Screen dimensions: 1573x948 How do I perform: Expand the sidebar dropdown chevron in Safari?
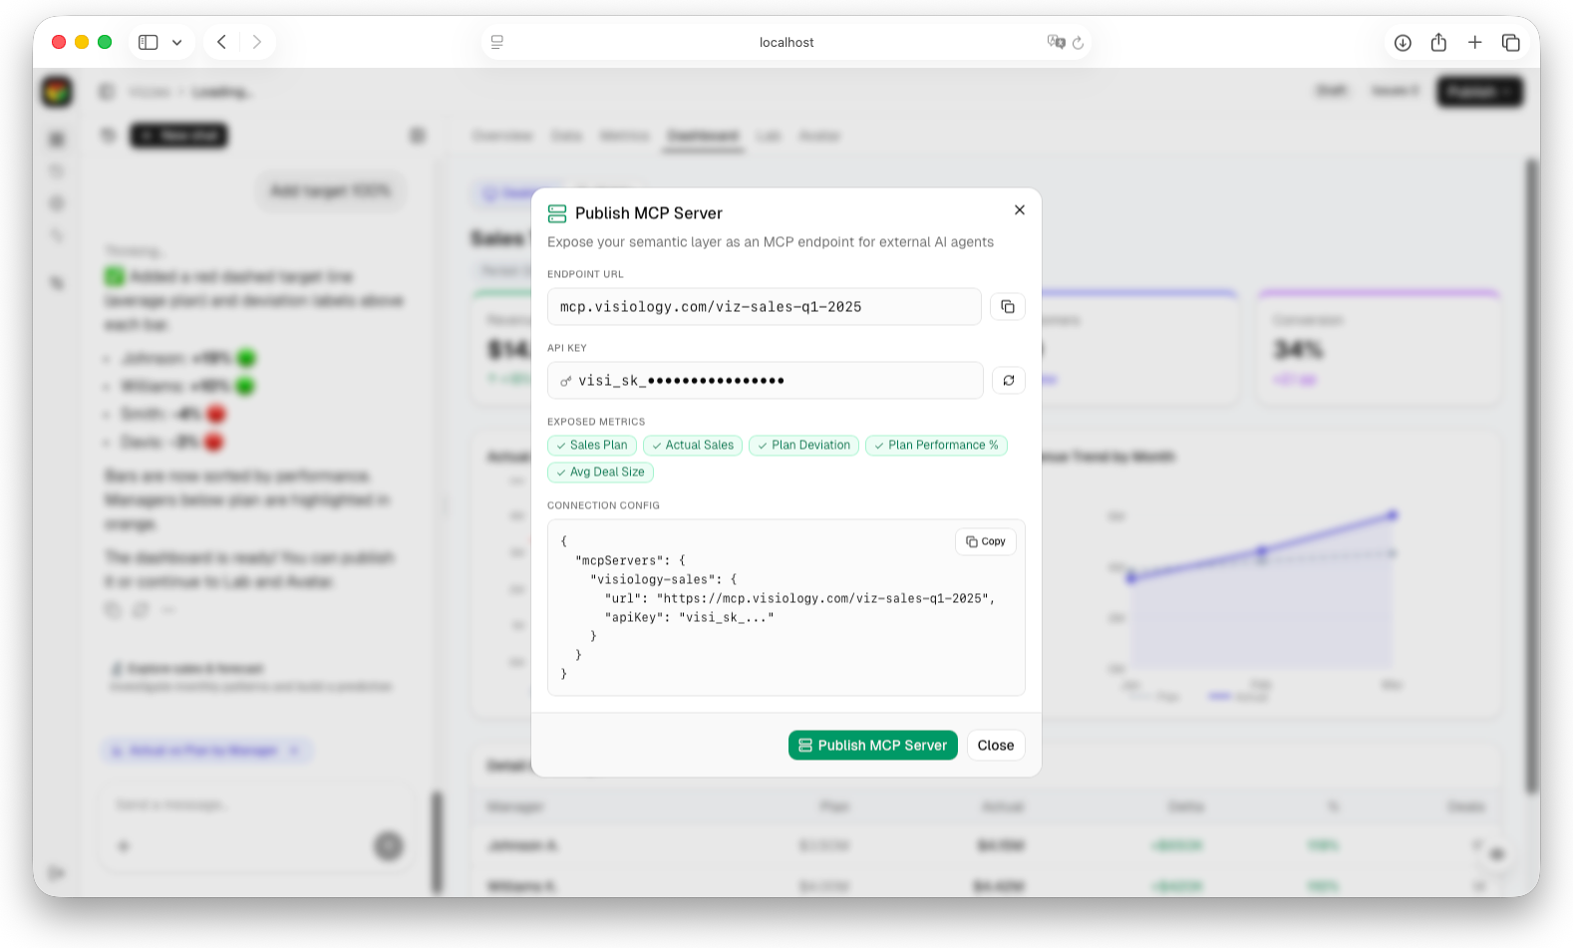point(176,42)
